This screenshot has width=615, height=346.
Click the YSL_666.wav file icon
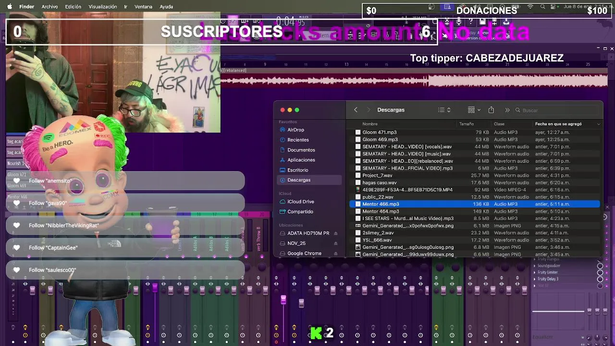357,240
